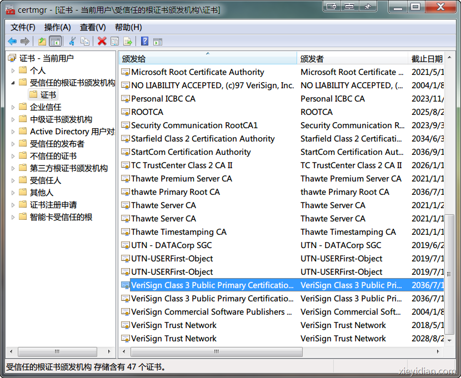
Task: Click the red Delete X icon
Action: coord(102,41)
